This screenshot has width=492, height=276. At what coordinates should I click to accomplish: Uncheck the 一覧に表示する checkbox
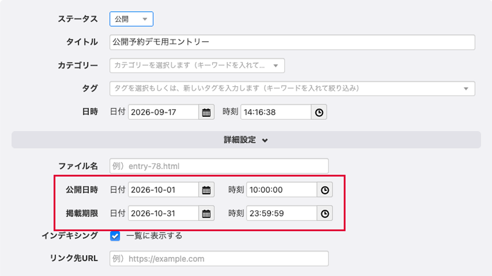tap(115, 236)
